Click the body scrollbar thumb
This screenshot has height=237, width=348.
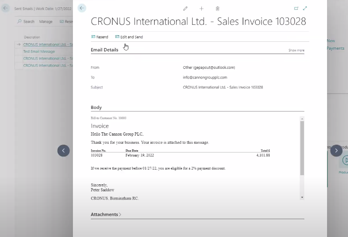click(302, 148)
